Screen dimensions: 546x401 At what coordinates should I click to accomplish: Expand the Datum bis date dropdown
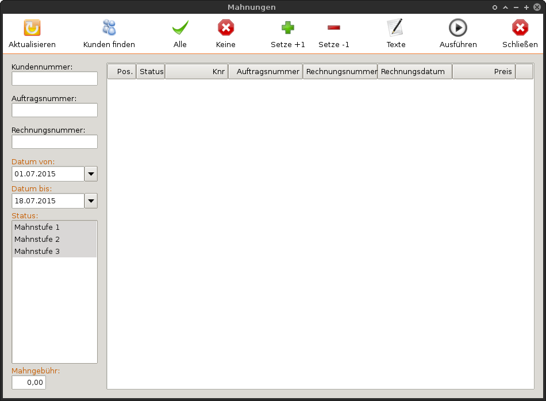[91, 200]
